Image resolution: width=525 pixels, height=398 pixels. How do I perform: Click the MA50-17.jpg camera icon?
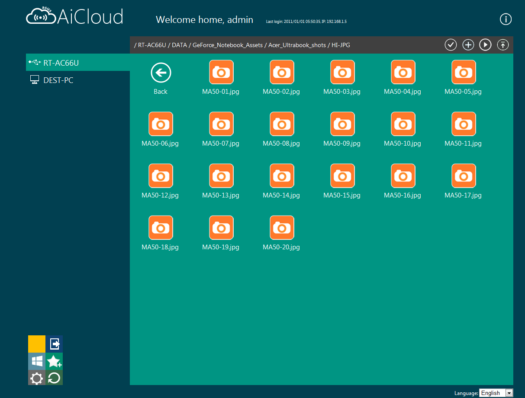pyautogui.click(x=464, y=175)
